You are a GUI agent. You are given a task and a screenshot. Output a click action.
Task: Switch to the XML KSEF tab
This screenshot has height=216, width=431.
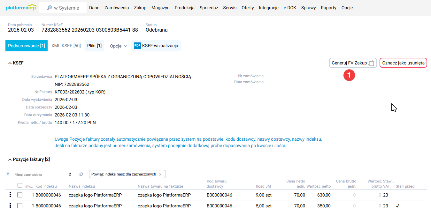point(66,46)
